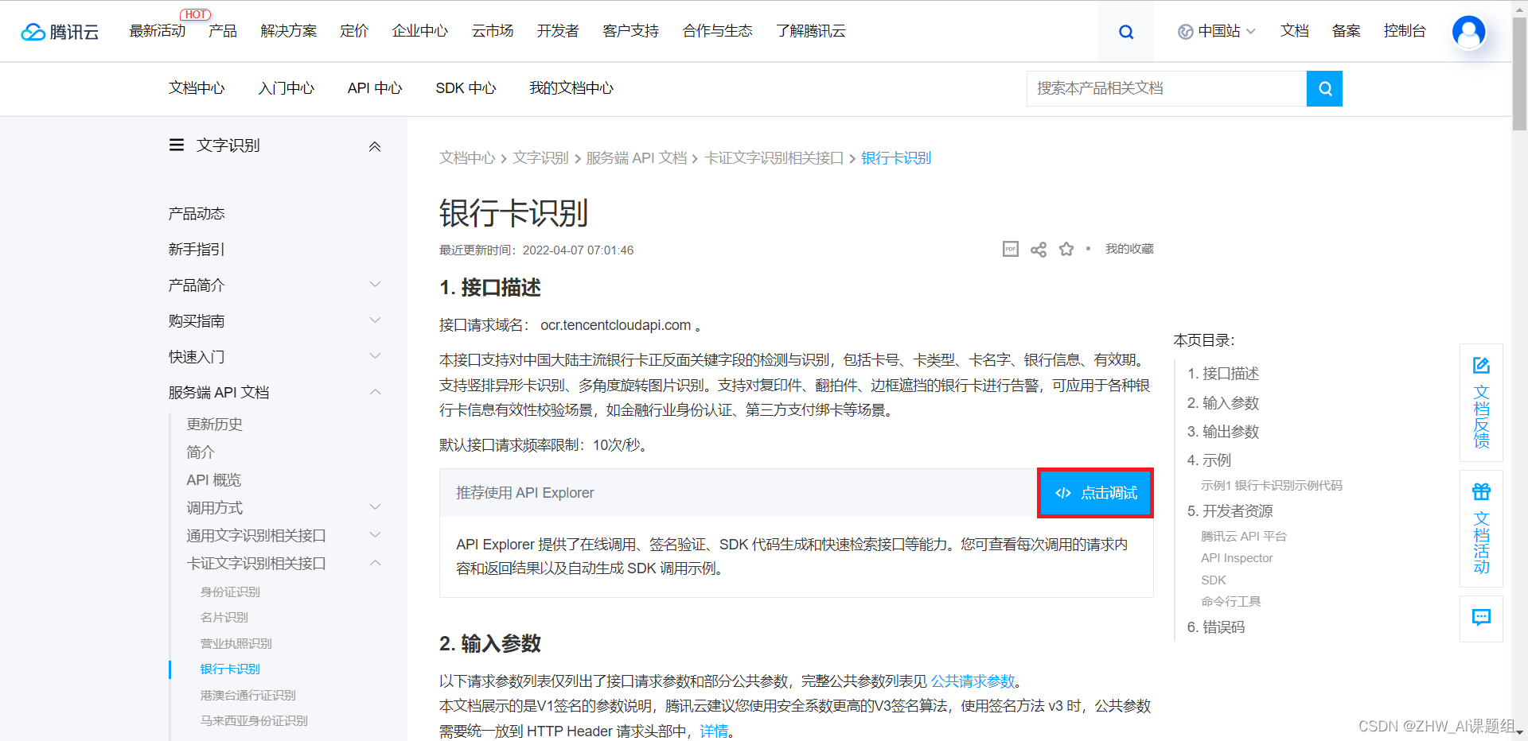Open the 云市场 menu

click(493, 31)
